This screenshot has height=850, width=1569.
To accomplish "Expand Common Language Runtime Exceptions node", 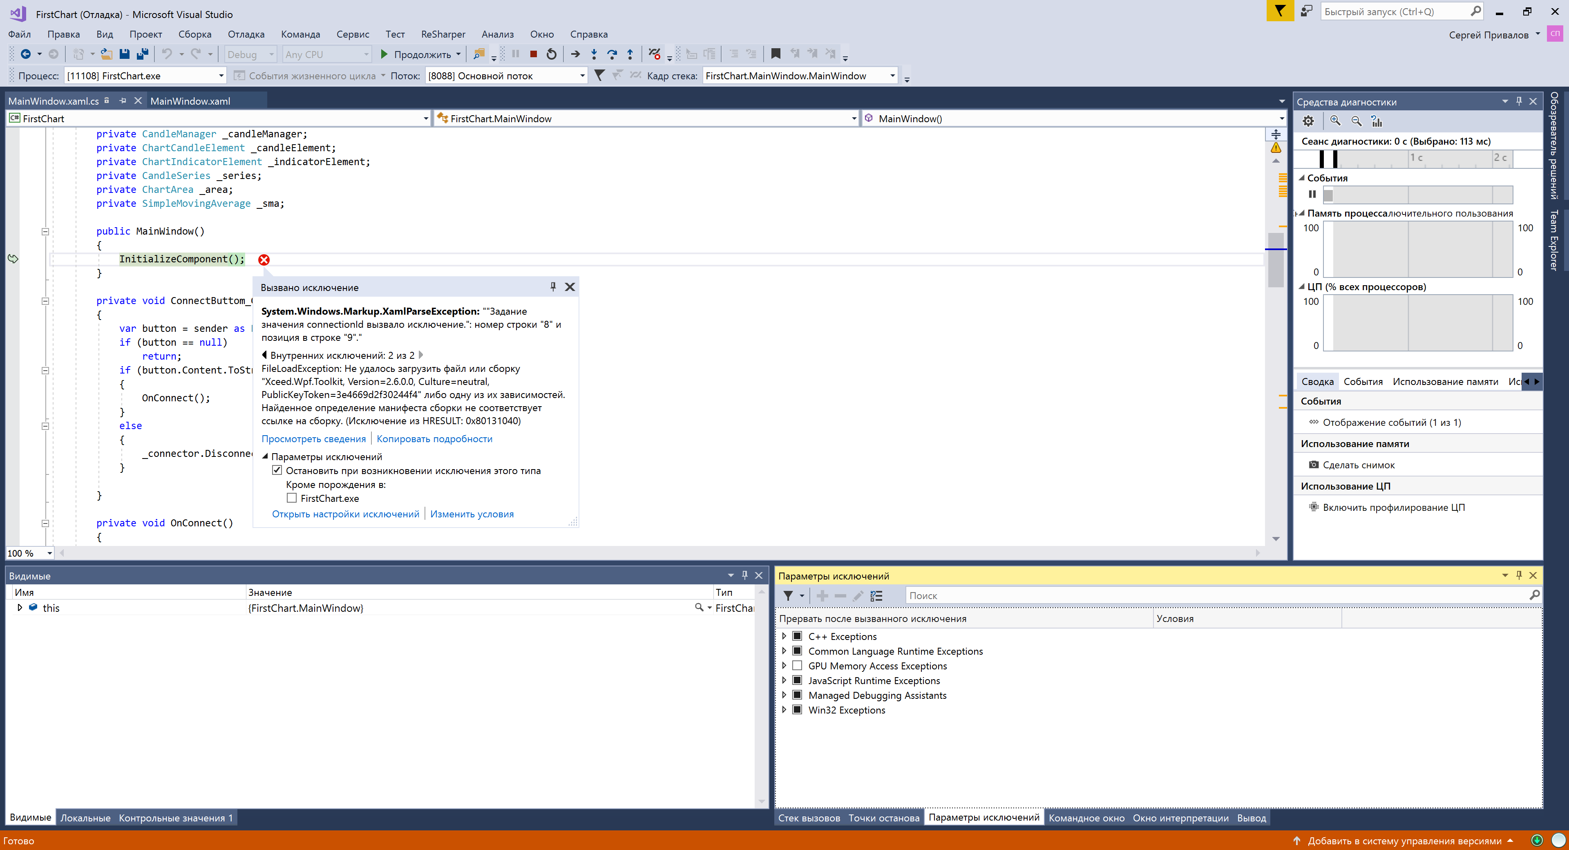I will (784, 651).
